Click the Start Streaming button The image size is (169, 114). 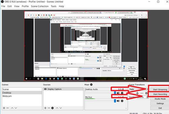point(160,90)
